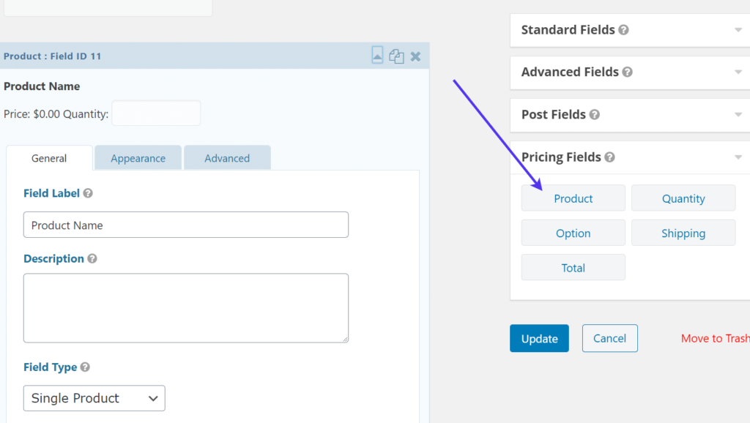Open help tooltip for Standard Fields
The width and height of the screenshot is (750, 423).
coord(623,30)
